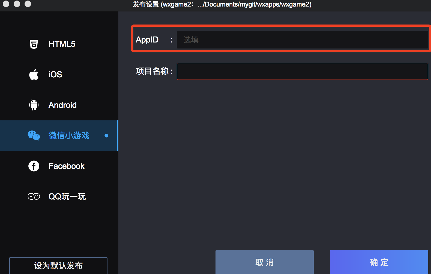Minimize the 发布设置 window
This screenshot has width=431, height=274.
pos(17,4)
